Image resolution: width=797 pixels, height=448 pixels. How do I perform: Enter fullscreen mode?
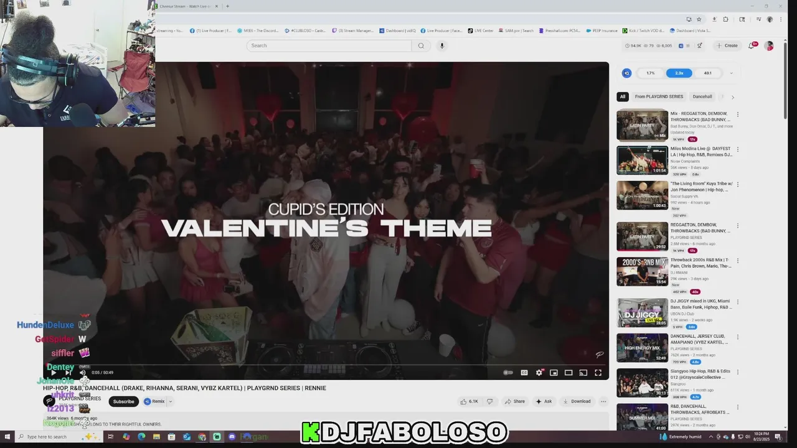(x=598, y=373)
